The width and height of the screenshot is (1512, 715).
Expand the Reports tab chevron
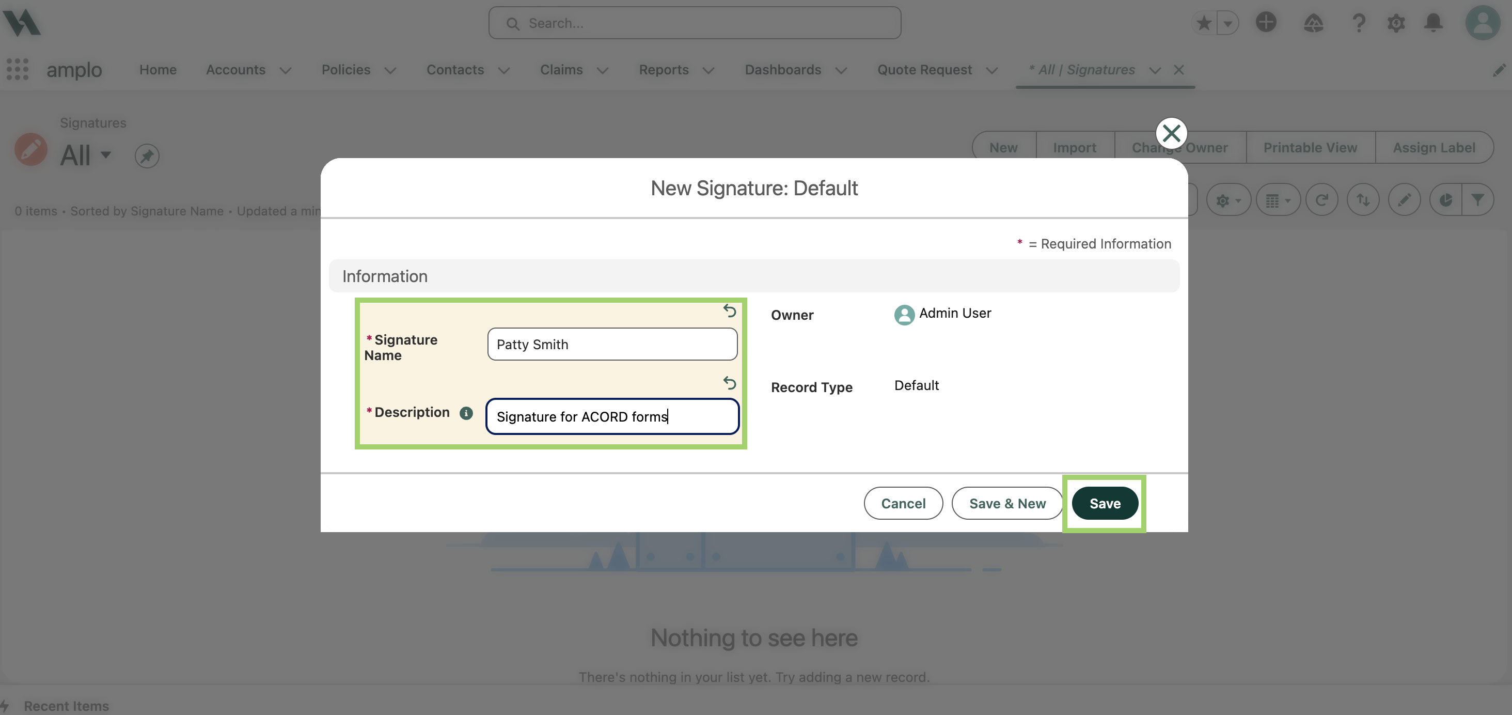coord(708,70)
